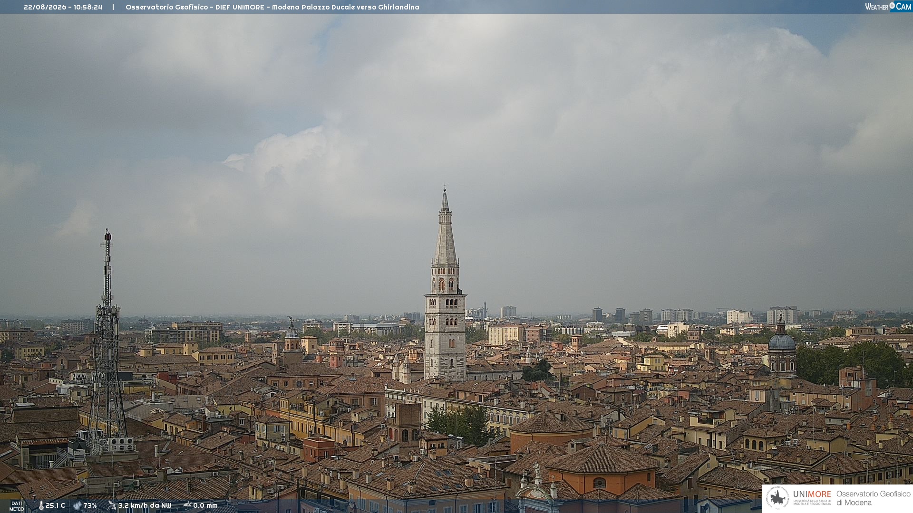Click the UNIMORE wordmark text
The width and height of the screenshot is (913, 513).
pyautogui.click(x=812, y=494)
